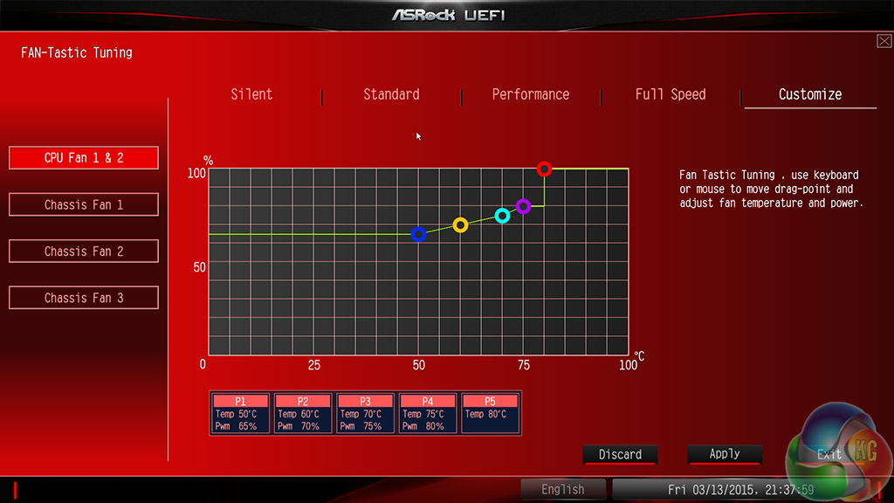Select the Full Speed preset tab
Image resolution: width=894 pixels, height=503 pixels.
pos(670,94)
